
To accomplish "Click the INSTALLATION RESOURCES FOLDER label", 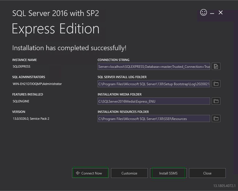I will pos(123,112).
